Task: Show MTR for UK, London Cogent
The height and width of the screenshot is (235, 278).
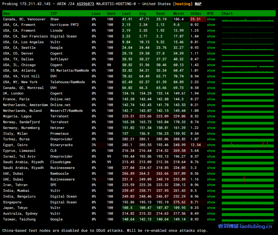Action: (x=211, y=93)
